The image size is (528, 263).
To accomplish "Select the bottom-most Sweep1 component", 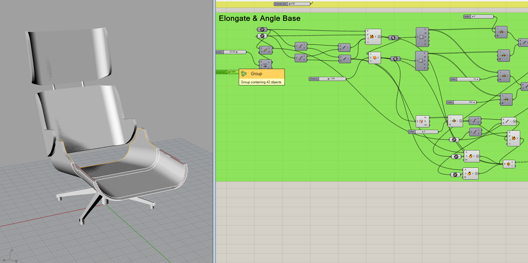I will [470, 174].
